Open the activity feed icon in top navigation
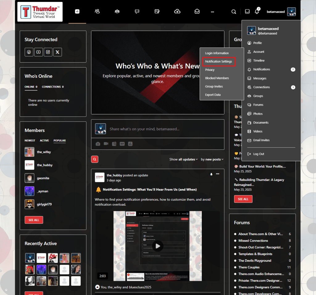The height and width of the screenshot is (295, 316). (x=77, y=11)
